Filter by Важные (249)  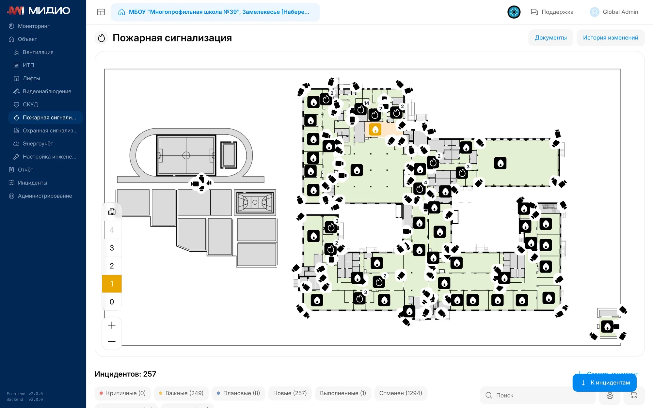[181, 393]
